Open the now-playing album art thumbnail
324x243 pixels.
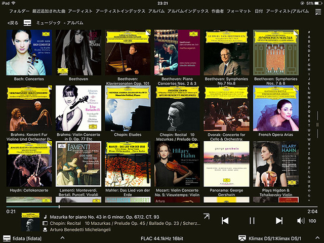(30, 222)
